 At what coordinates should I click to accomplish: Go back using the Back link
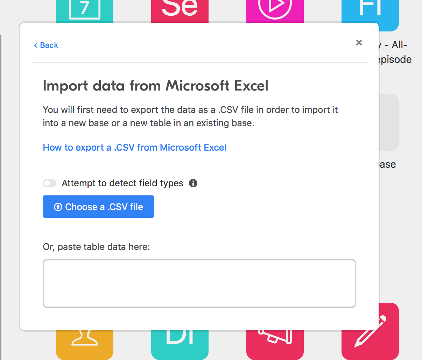point(46,45)
